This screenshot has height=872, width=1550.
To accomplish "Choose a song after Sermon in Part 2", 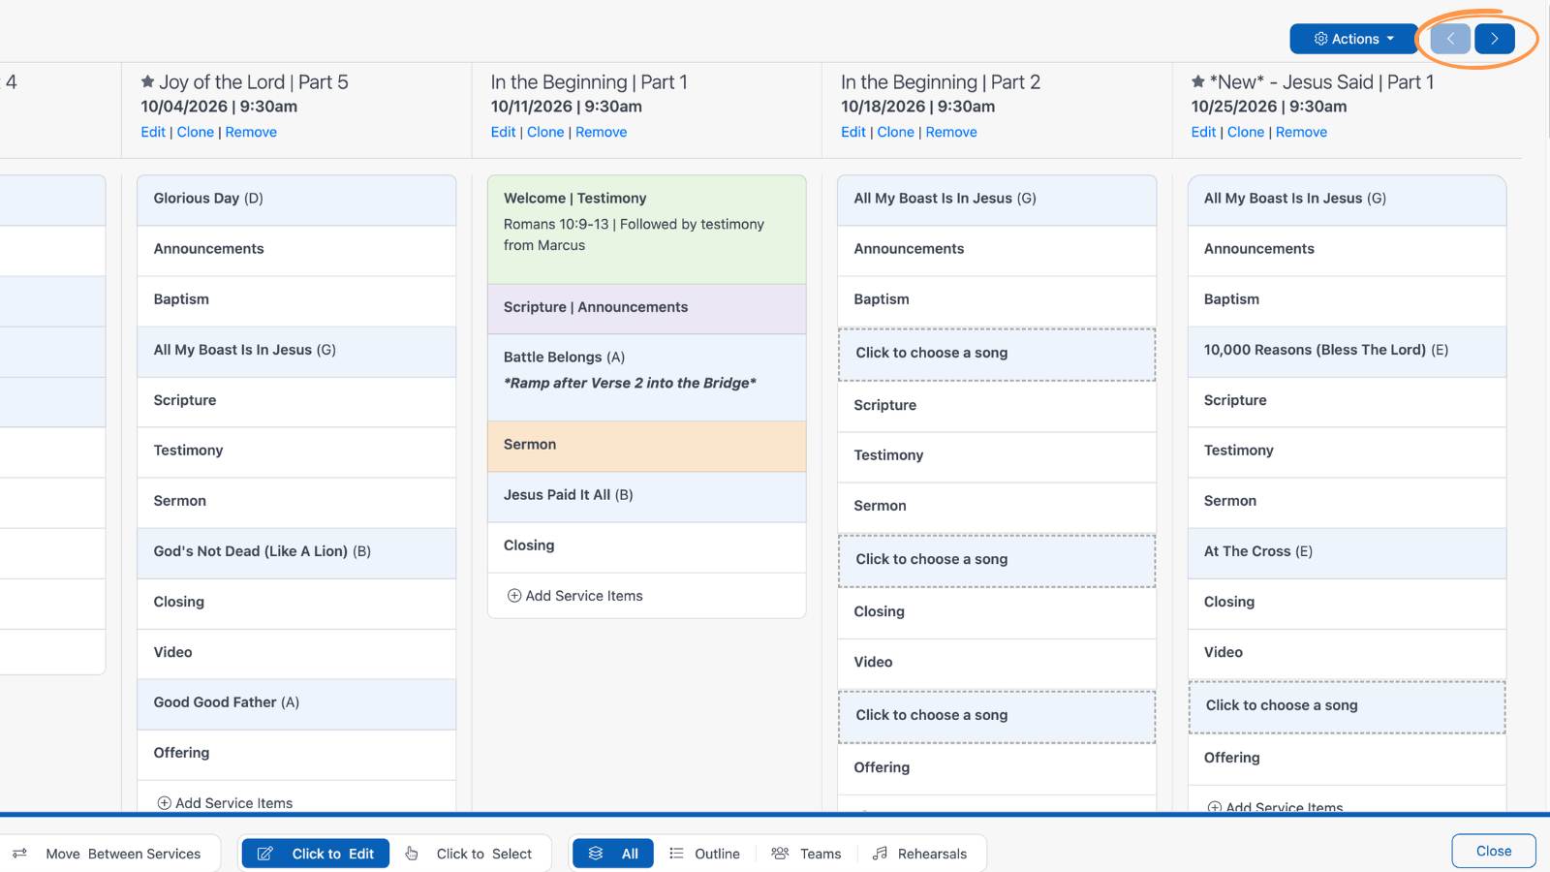I will [997, 560].
